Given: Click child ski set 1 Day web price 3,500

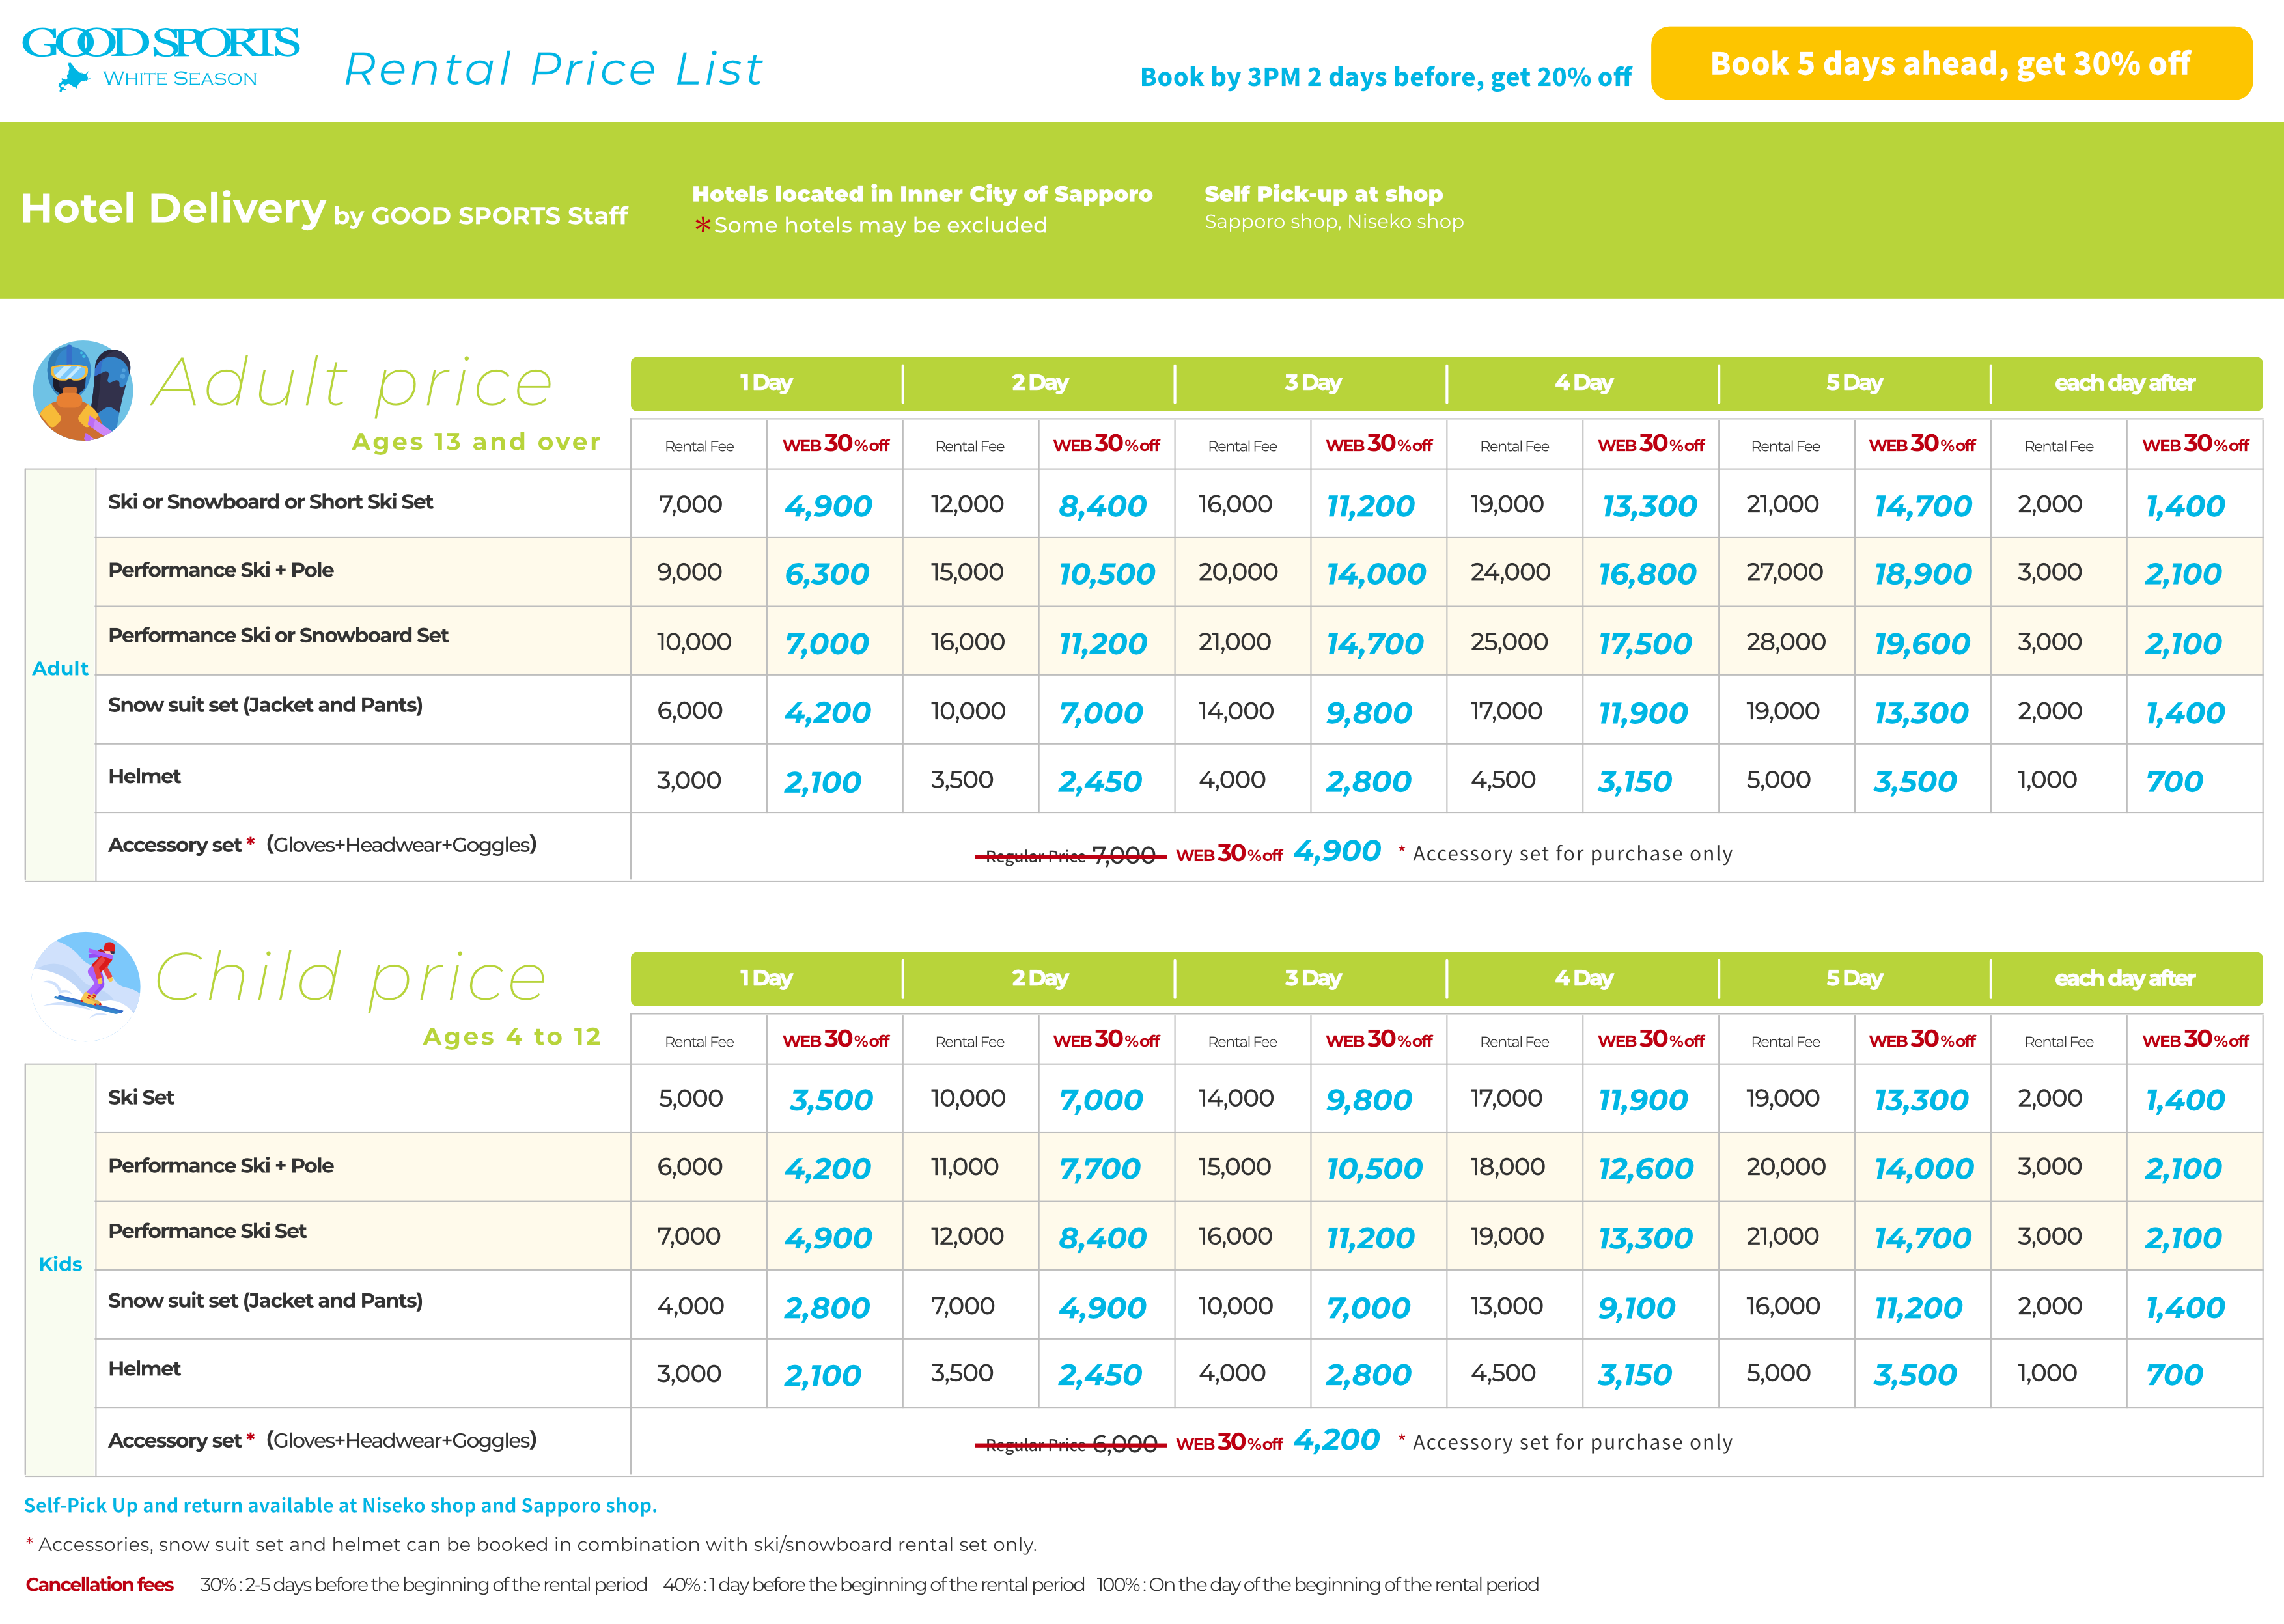Looking at the screenshot, I should pos(831,1101).
